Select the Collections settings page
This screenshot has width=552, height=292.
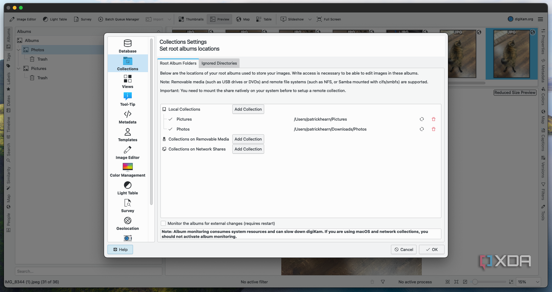127,64
